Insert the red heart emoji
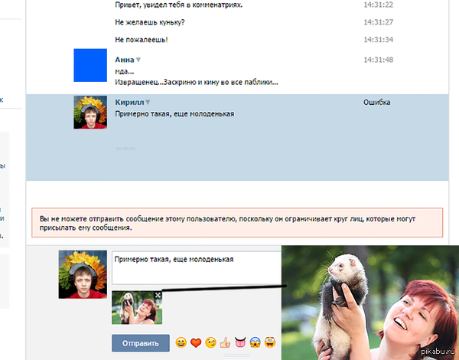The width and height of the screenshot is (459, 360). [196, 342]
